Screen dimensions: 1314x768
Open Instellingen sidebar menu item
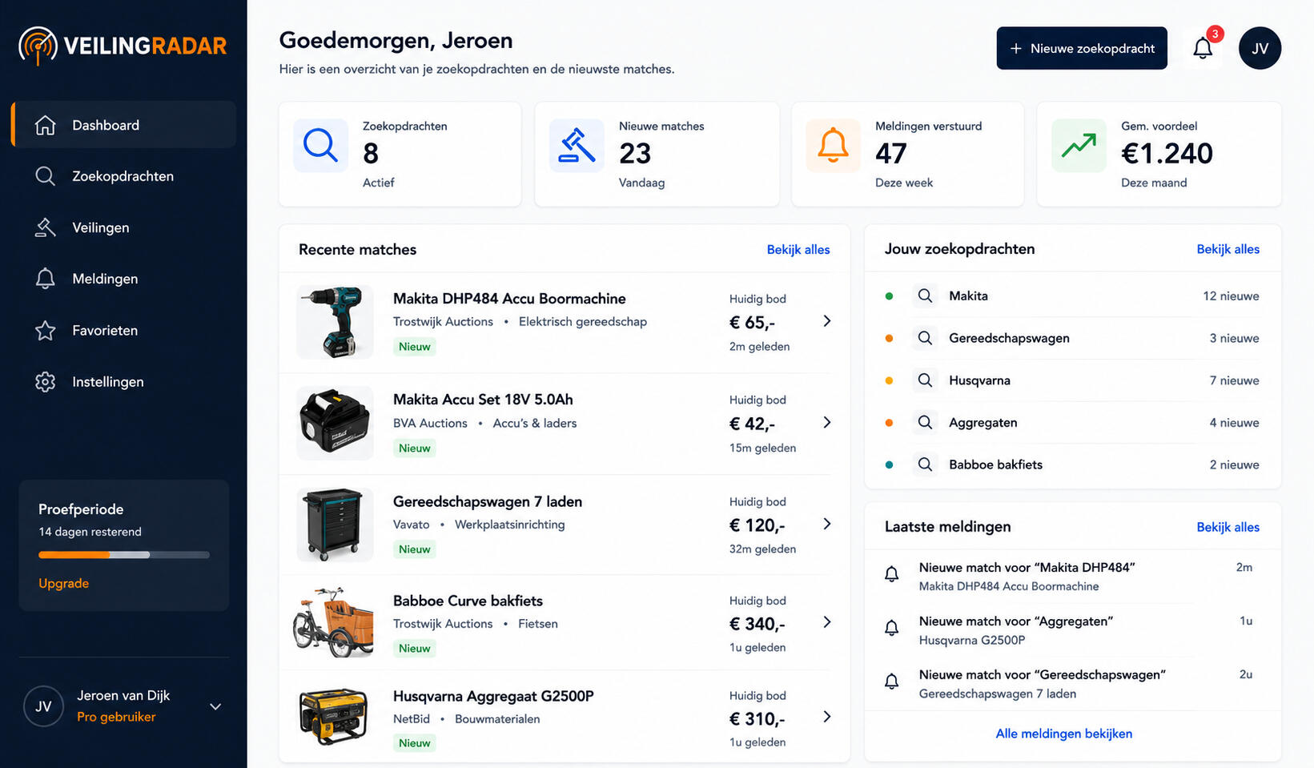(x=124, y=382)
